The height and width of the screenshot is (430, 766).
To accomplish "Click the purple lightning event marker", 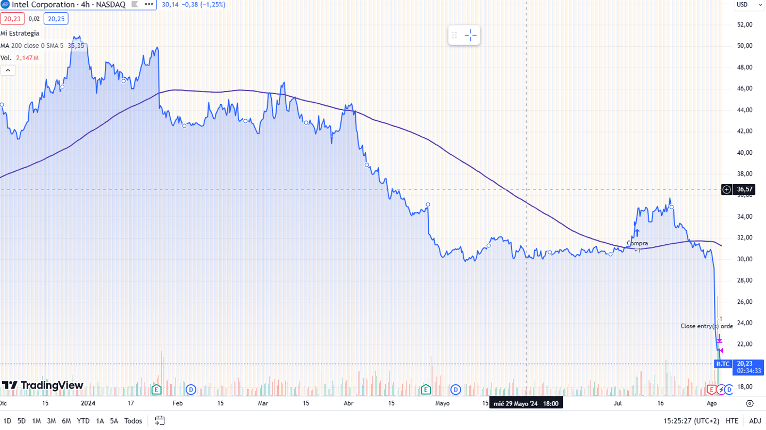I will tap(721, 390).
